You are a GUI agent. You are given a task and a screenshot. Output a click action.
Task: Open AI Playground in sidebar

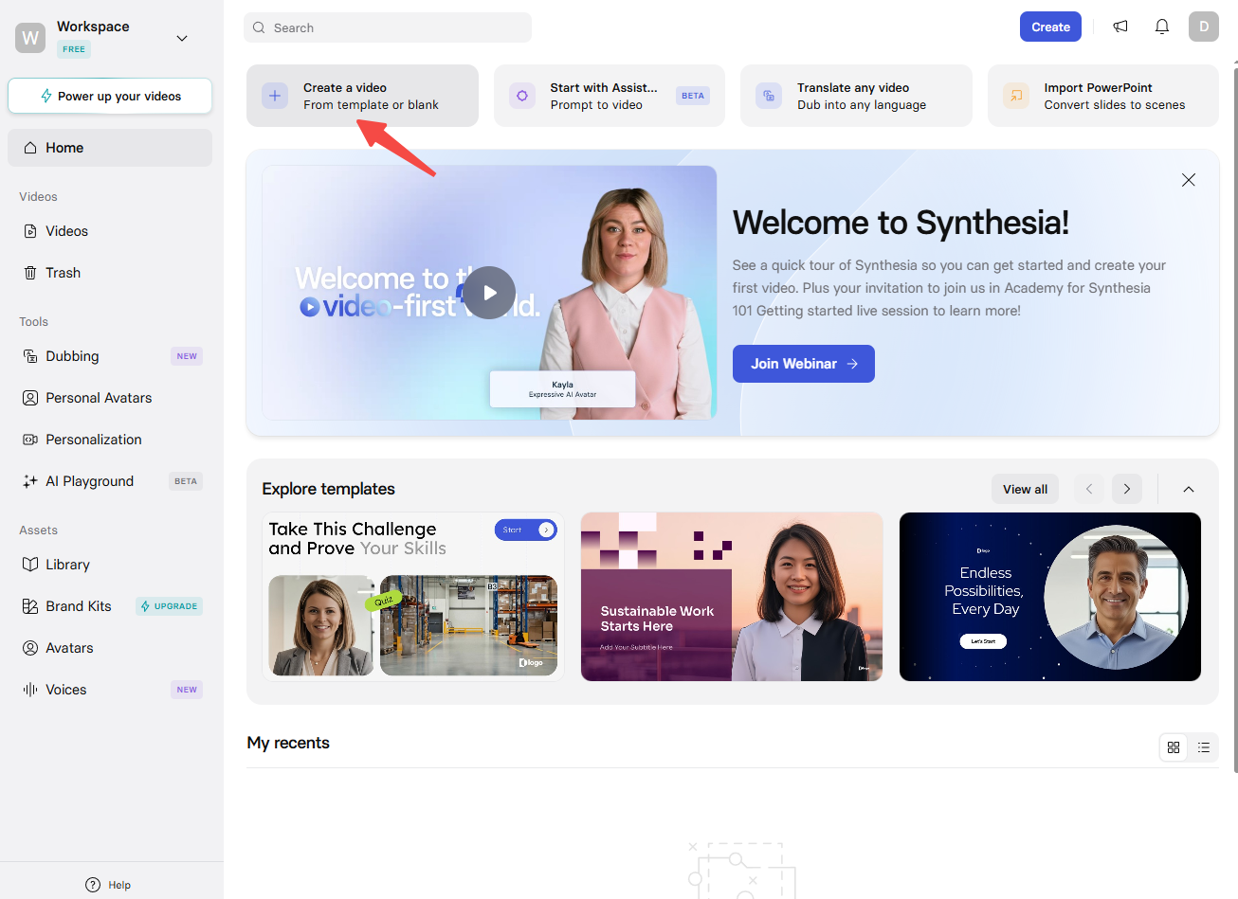point(110,481)
